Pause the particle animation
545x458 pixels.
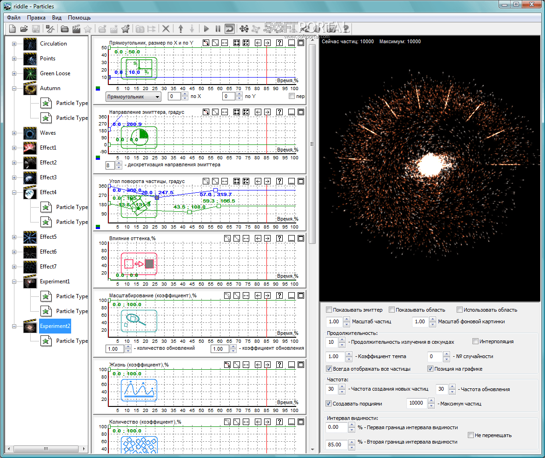pos(218,29)
